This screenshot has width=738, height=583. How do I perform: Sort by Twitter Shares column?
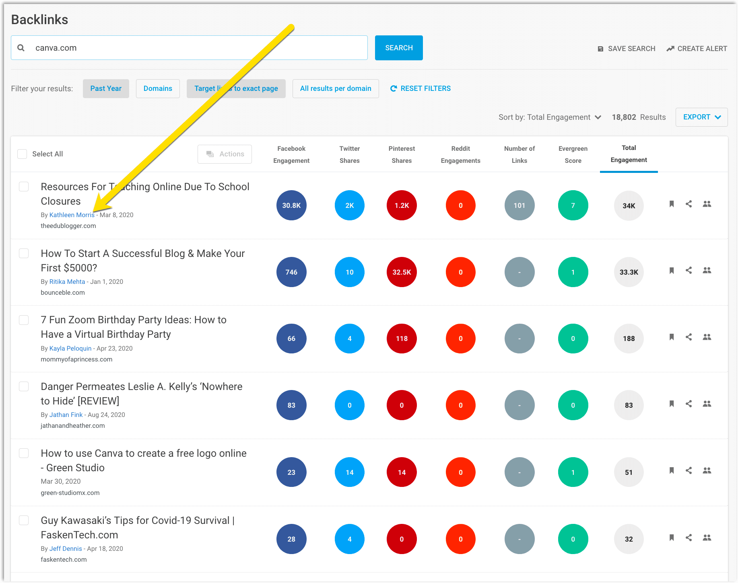[350, 154]
